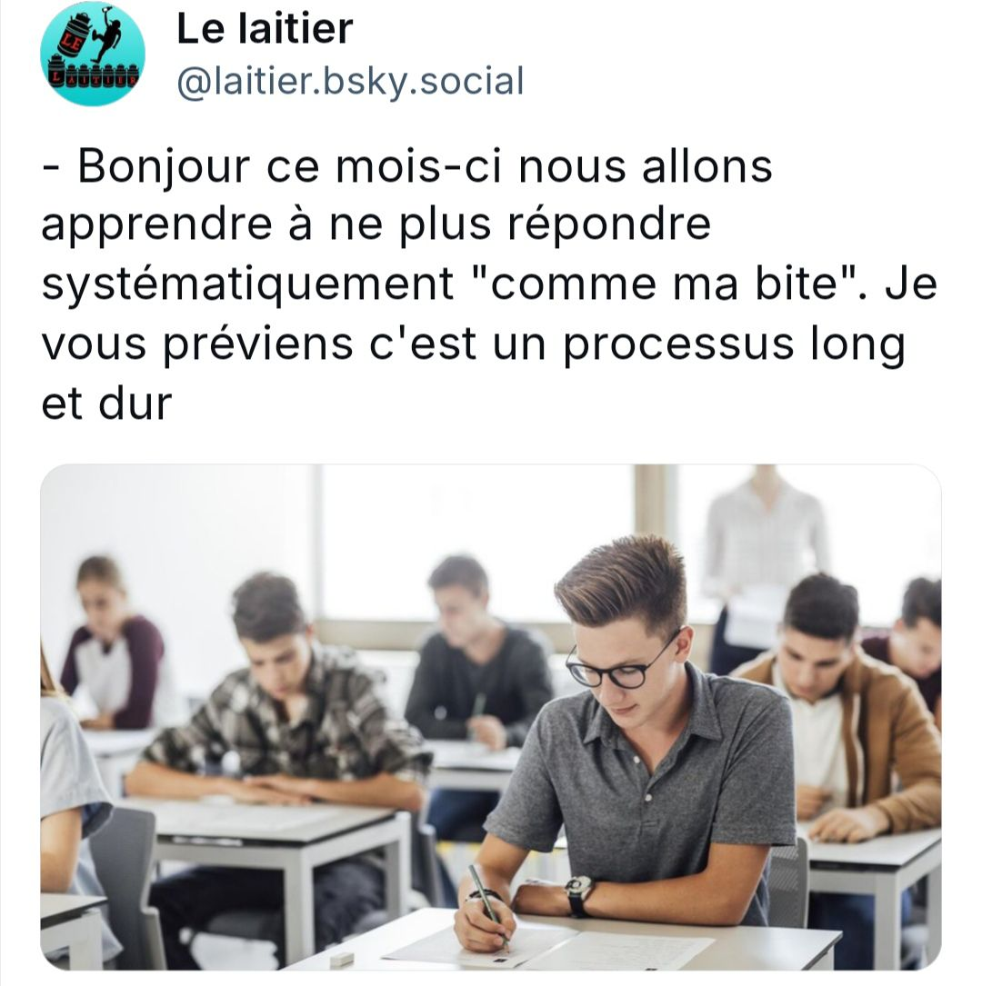This screenshot has width=982, height=986.
Task: Click the wristwatch on the student's arm
Action: [578, 893]
